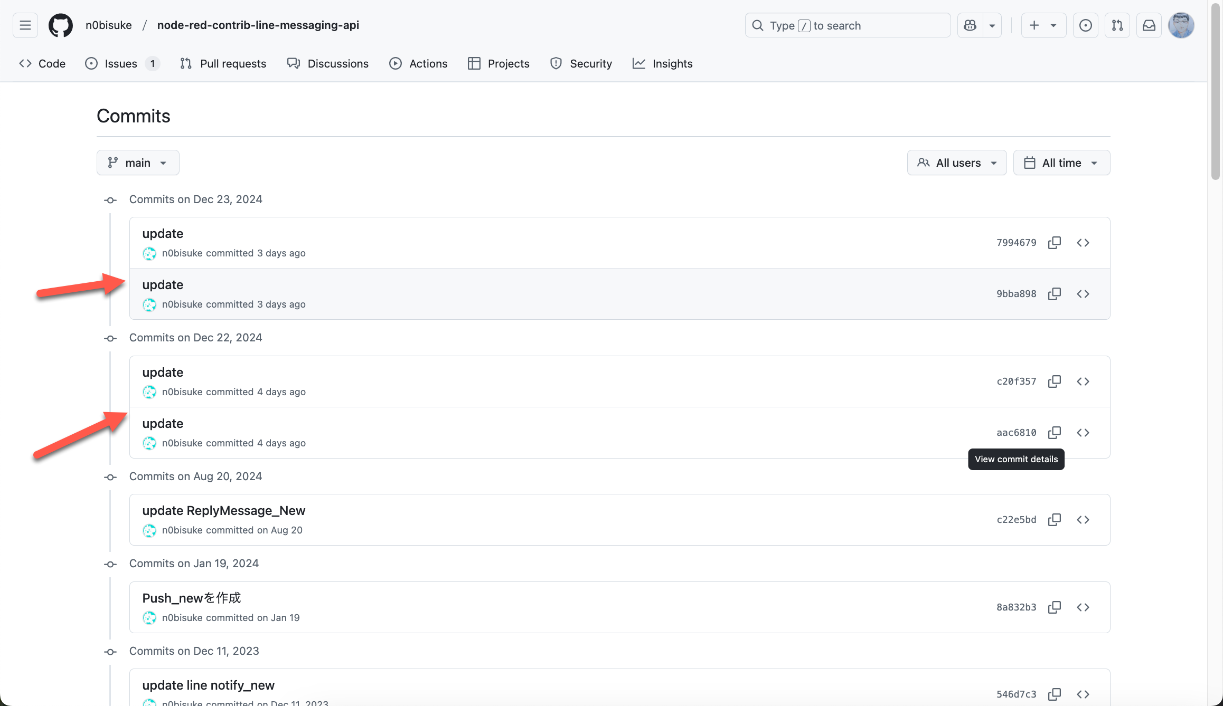Expand the All users filter
Screen dimensions: 1223x706
point(956,163)
